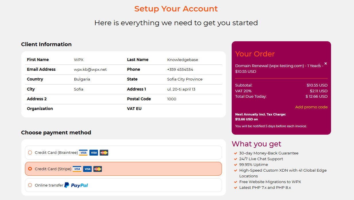Select Credit Card (Stripe) radio button
Viewport: 354px width, 200px height.
coord(30,169)
